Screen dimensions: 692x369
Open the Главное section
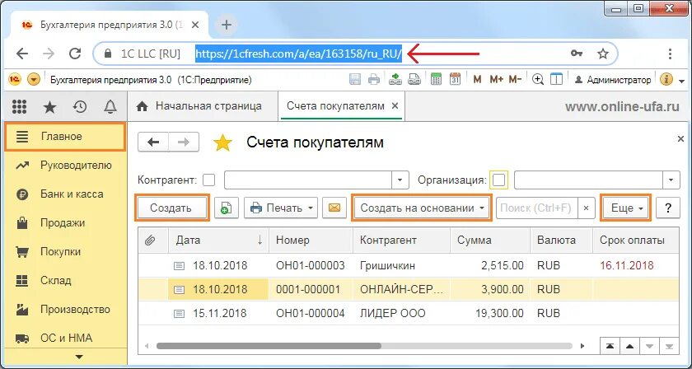click(x=65, y=137)
